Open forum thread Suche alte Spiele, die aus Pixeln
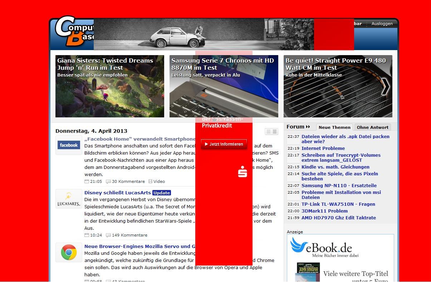The image size is (431, 282). tap(340, 176)
